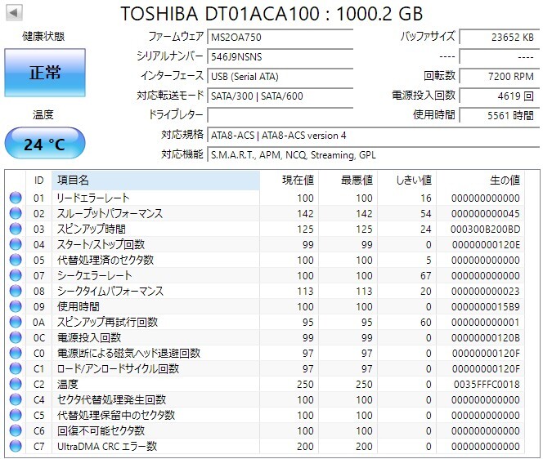
Task: Click the status orb for row 01
Action: tap(16, 198)
